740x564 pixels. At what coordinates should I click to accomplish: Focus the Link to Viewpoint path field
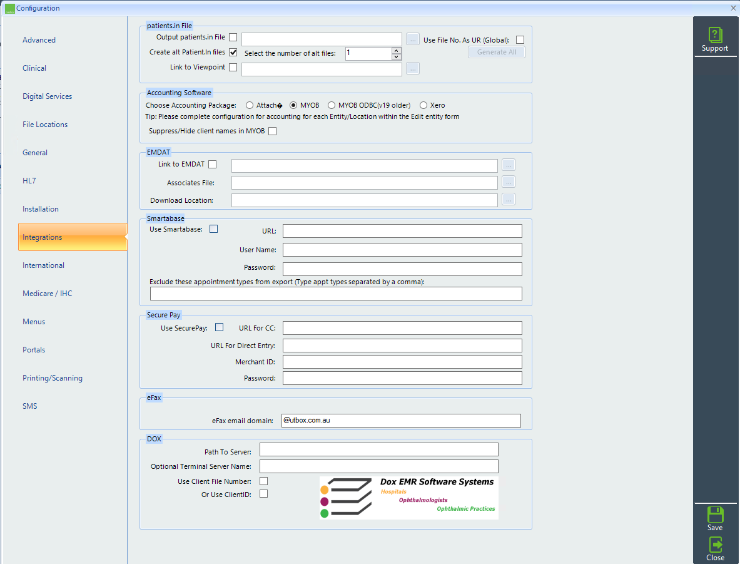pos(322,69)
